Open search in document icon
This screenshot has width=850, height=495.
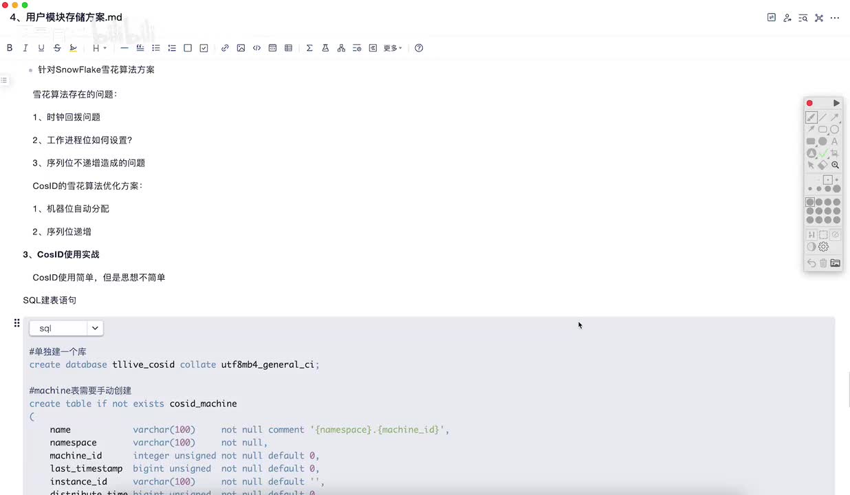click(x=803, y=18)
